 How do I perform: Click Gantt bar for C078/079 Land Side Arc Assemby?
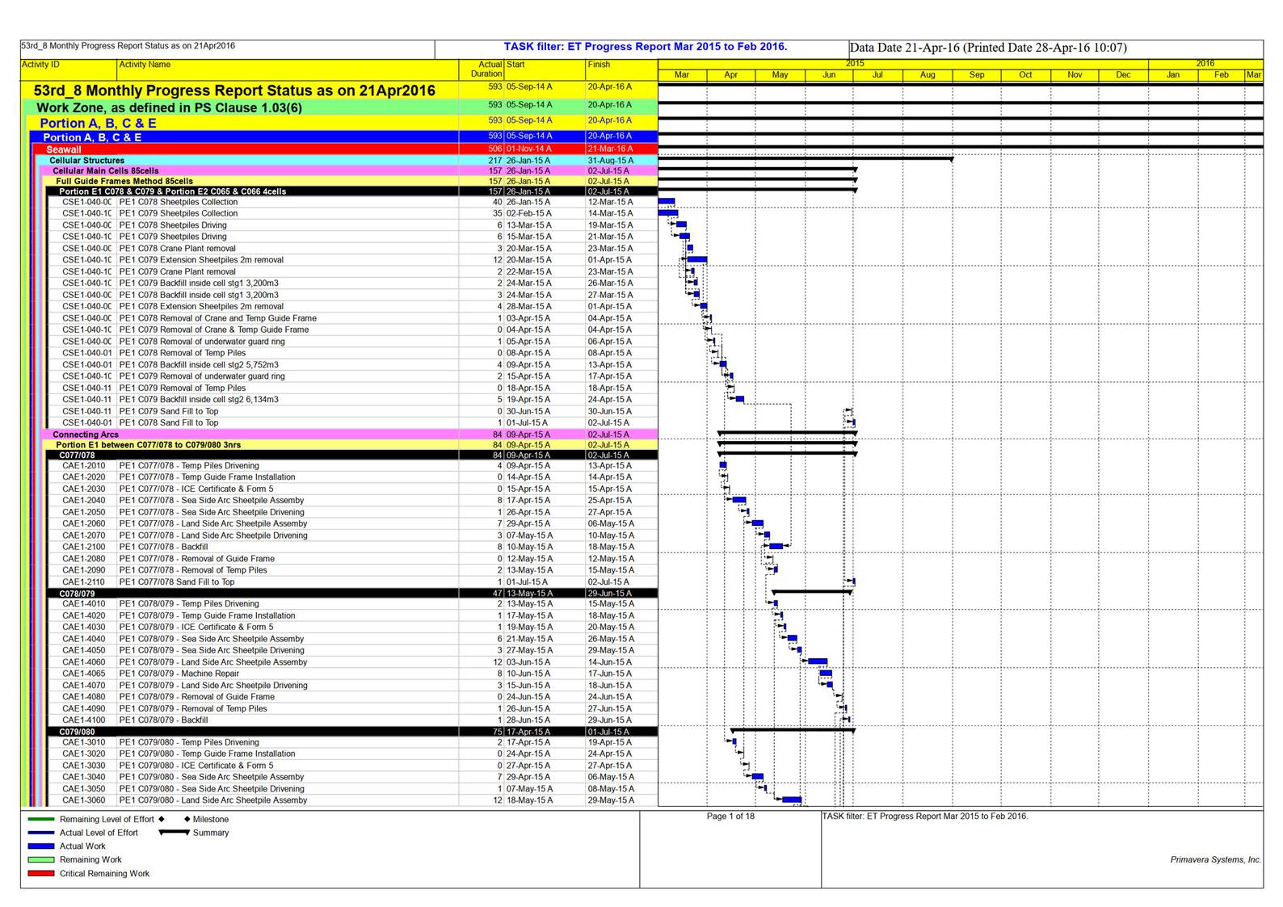click(x=818, y=661)
